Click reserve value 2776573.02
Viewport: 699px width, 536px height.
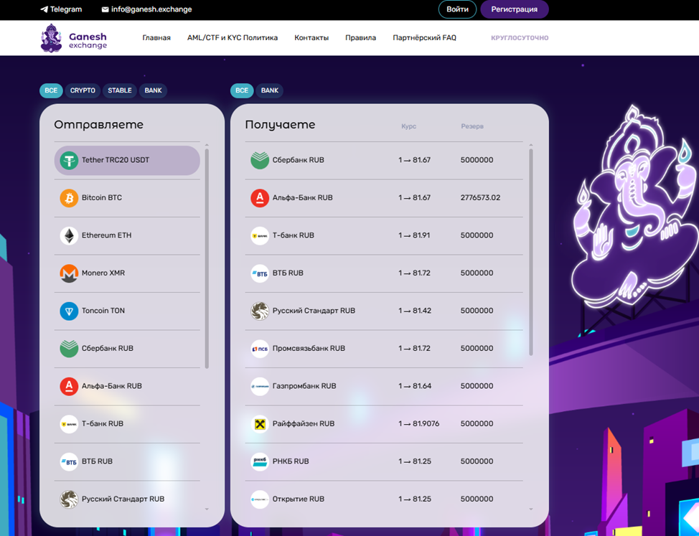tap(481, 198)
